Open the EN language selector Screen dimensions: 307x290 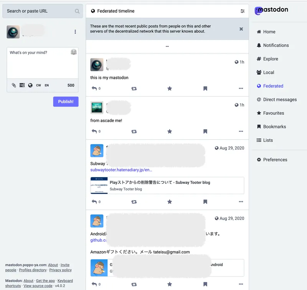click(46, 85)
